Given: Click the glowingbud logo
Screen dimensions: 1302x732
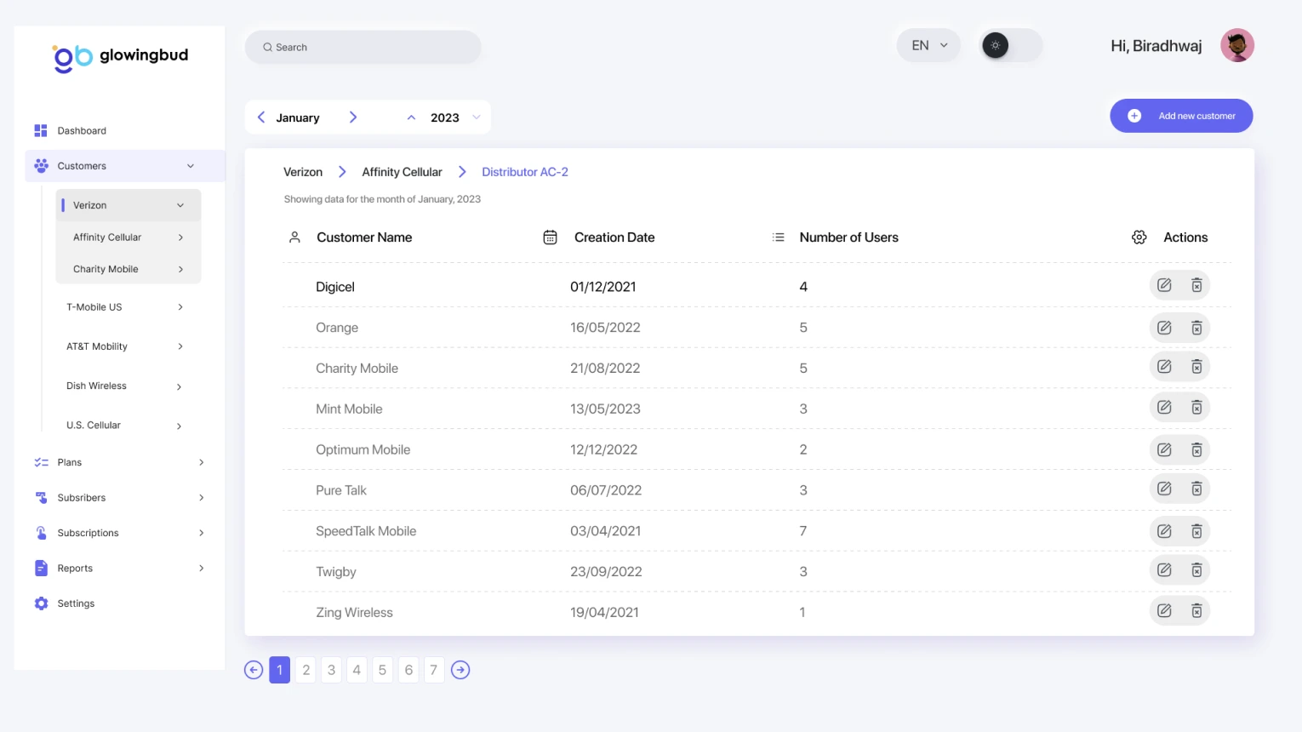Looking at the screenshot, I should click(120, 58).
